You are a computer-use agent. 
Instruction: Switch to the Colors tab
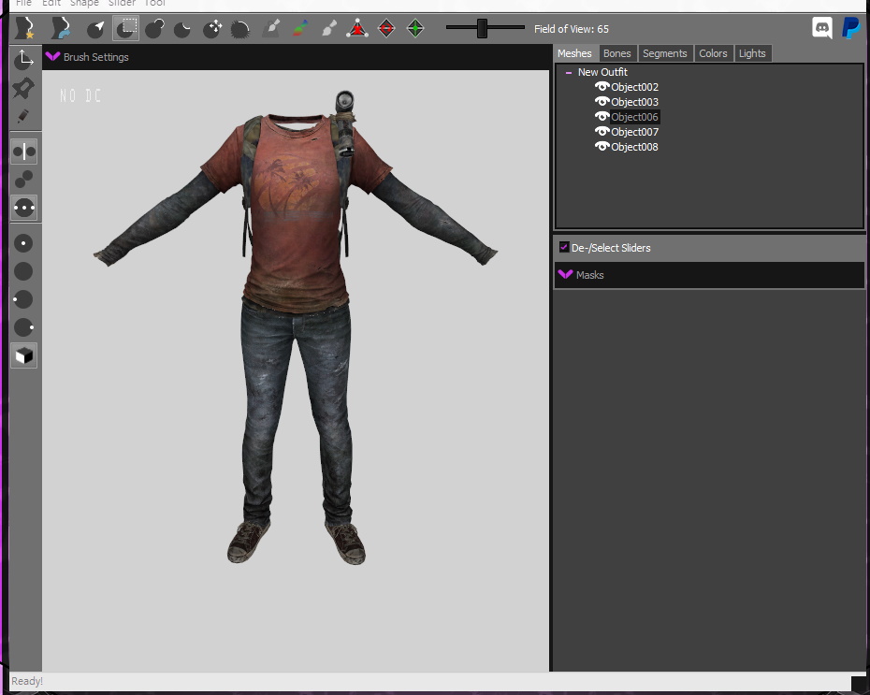point(713,53)
